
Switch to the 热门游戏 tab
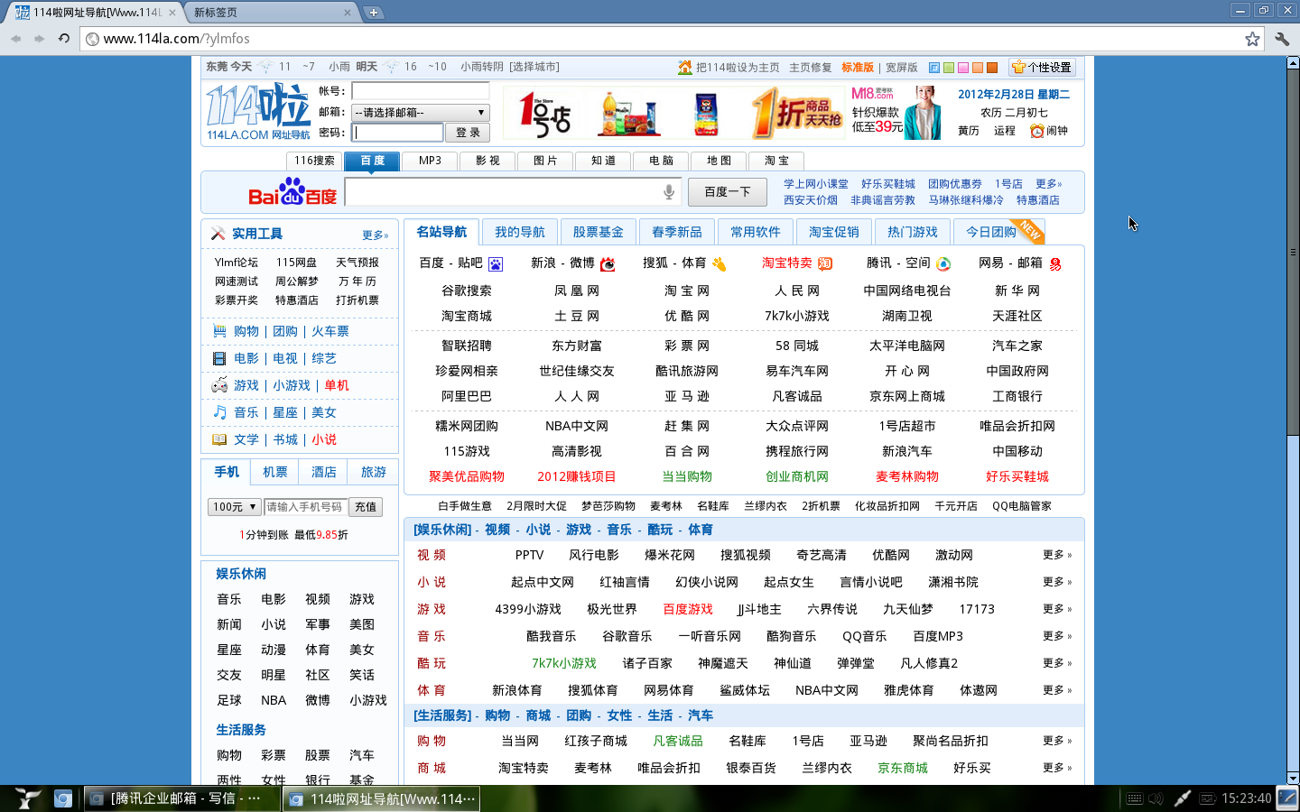pos(913,232)
